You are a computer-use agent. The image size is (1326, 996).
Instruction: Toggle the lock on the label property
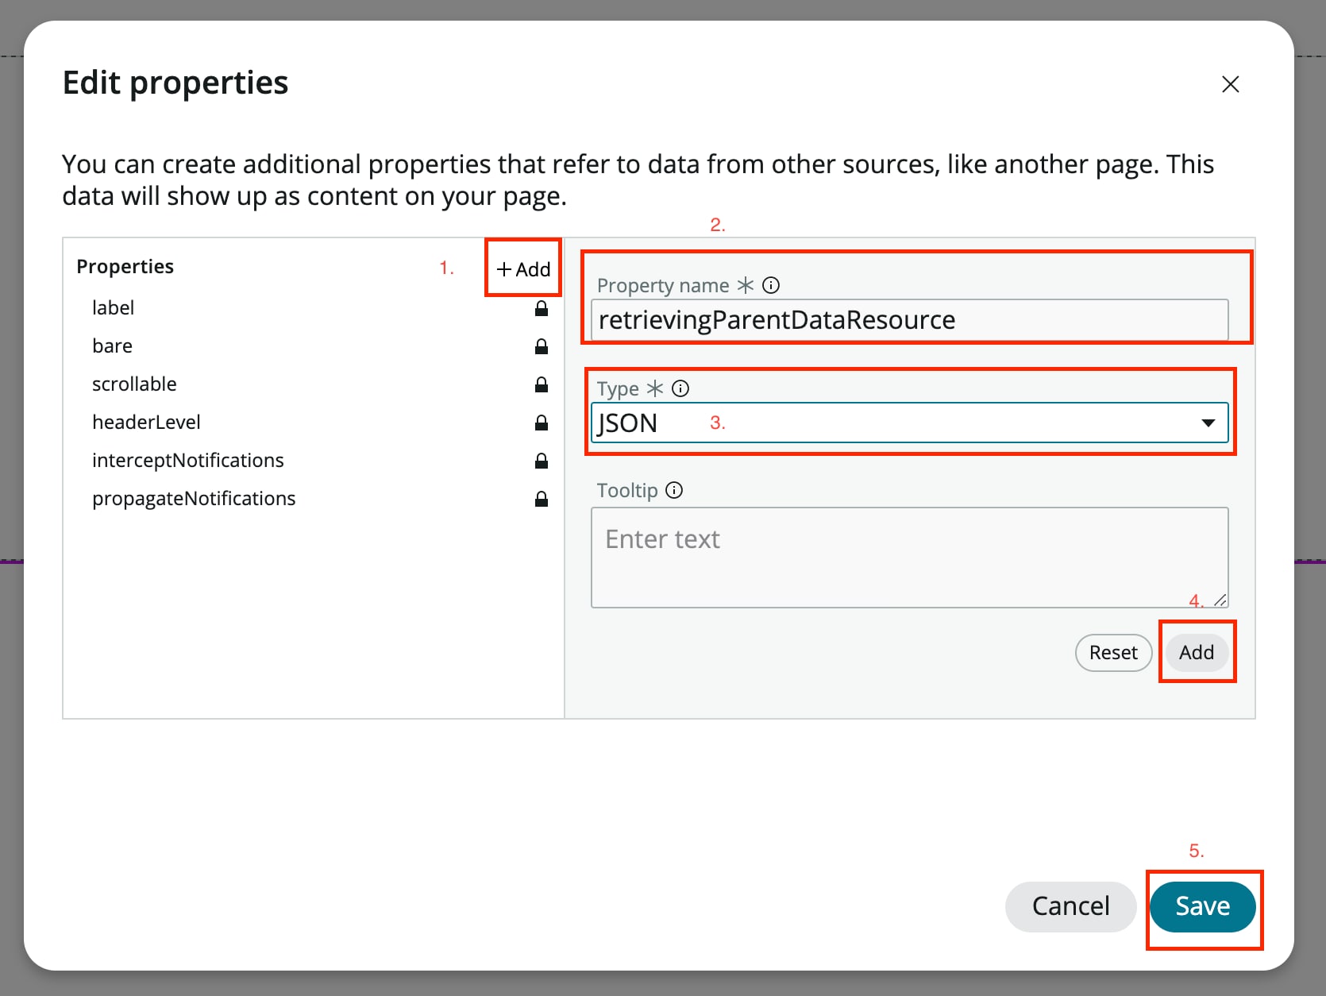point(541,309)
